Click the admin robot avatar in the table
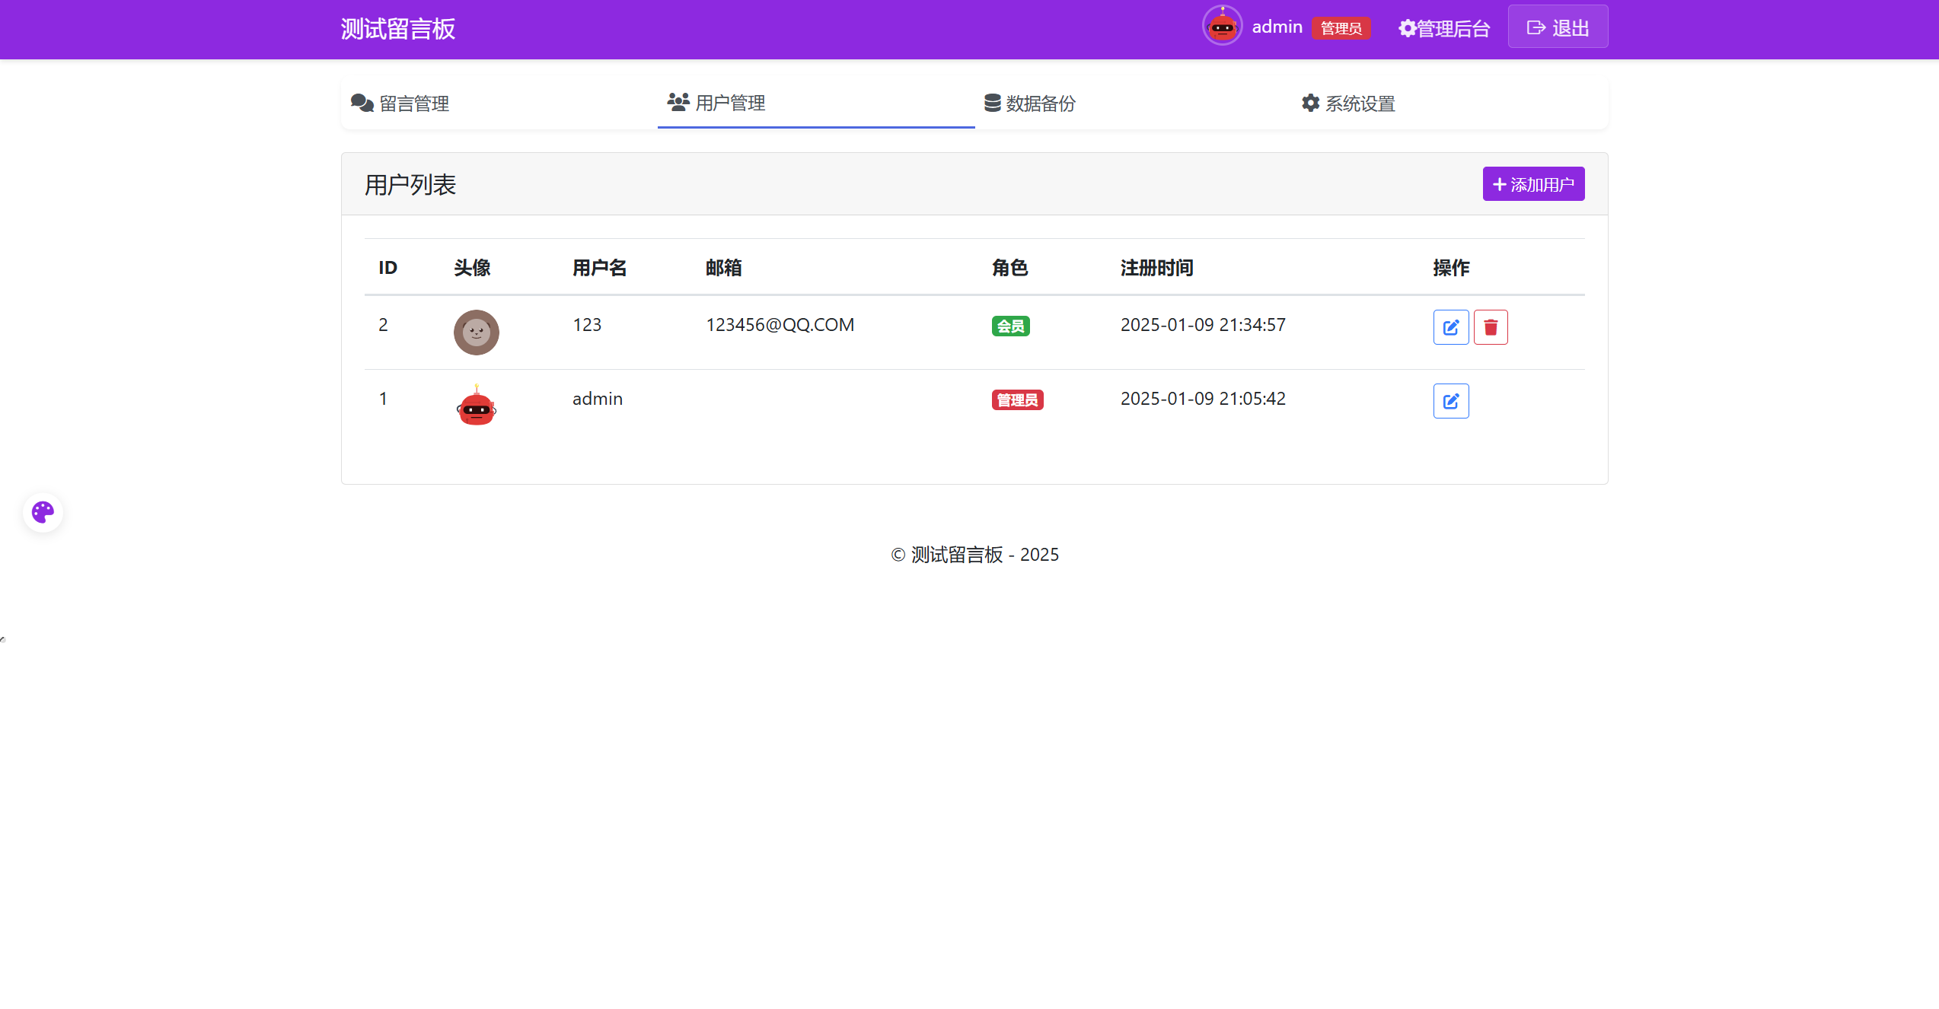The height and width of the screenshot is (1009, 1939). [x=476, y=406]
